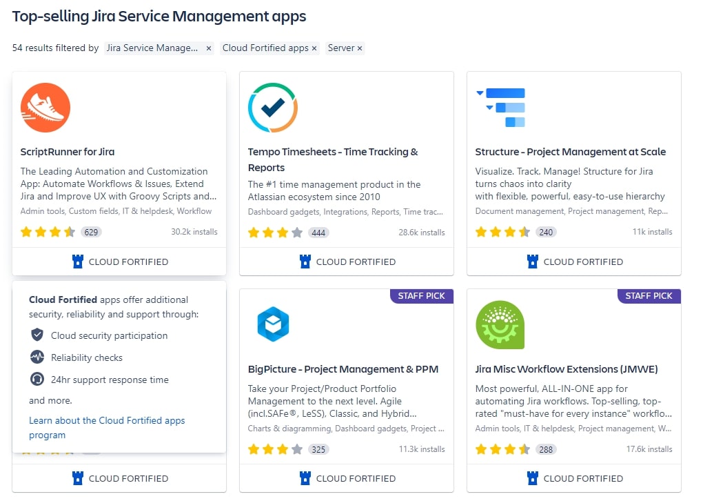Click the Cloud Fortified castle icon under Structure
The image size is (714, 501).
[532, 262]
